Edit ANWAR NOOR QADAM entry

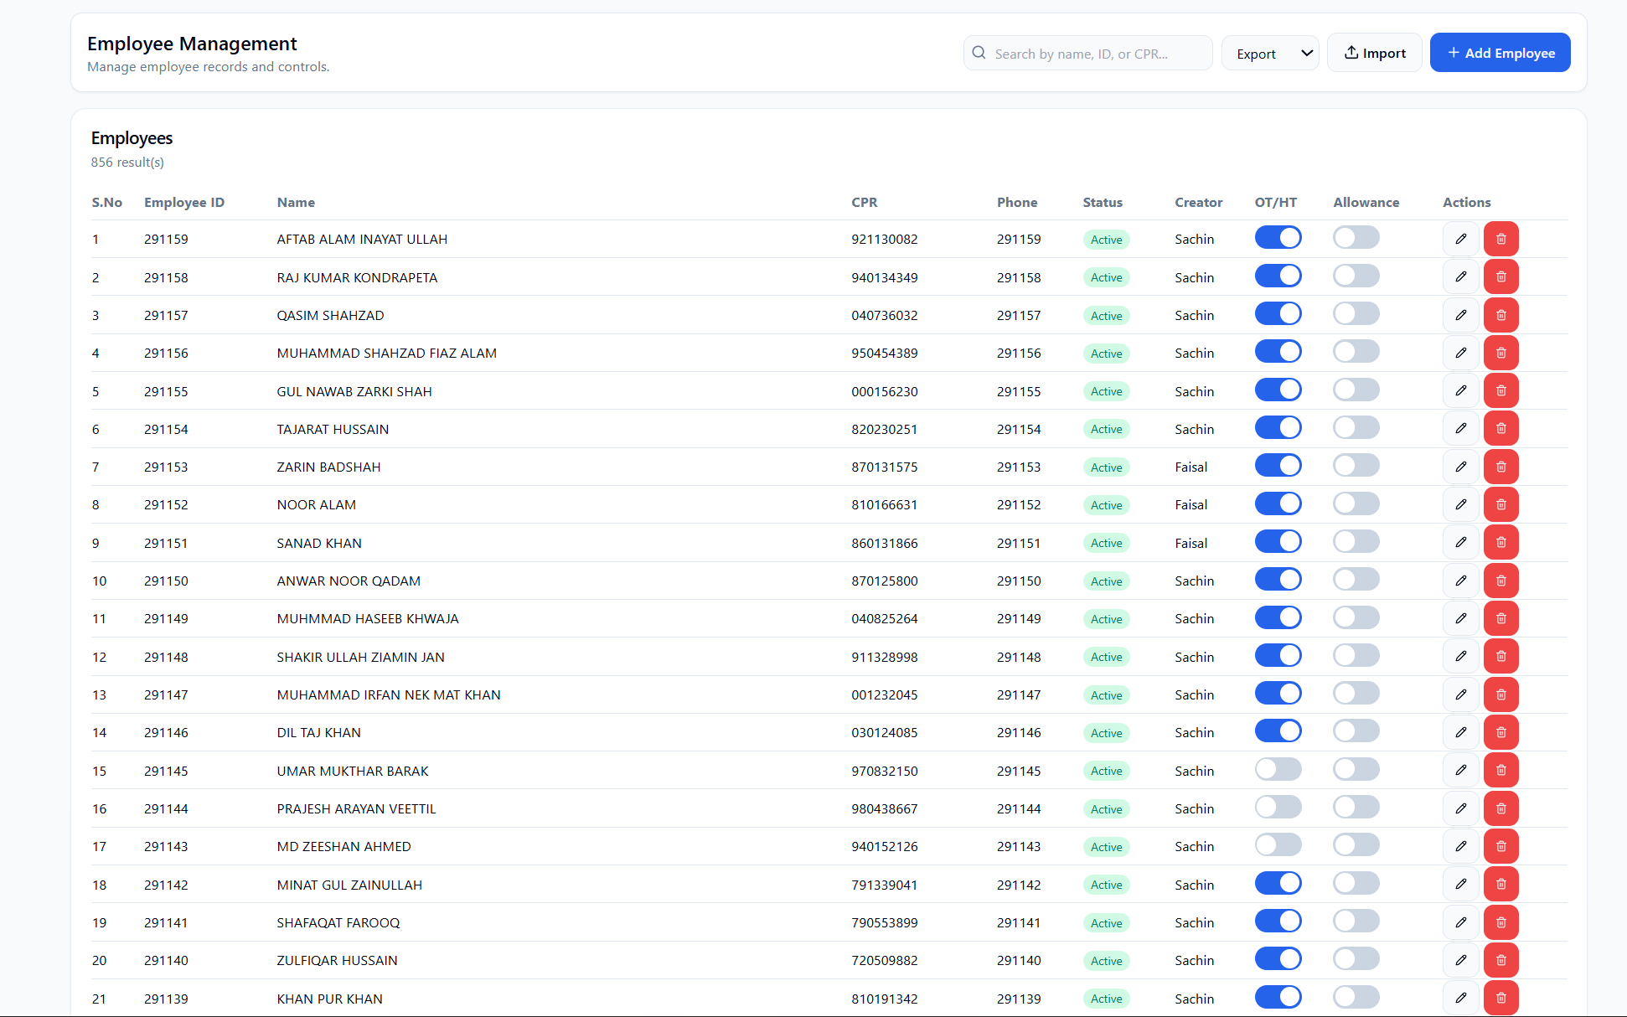coord(1460,581)
